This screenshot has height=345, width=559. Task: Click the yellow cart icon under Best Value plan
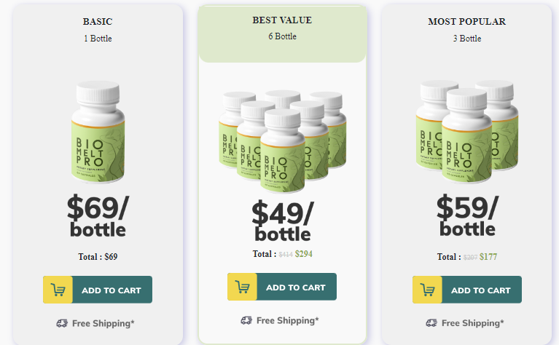[x=242, y=287]
